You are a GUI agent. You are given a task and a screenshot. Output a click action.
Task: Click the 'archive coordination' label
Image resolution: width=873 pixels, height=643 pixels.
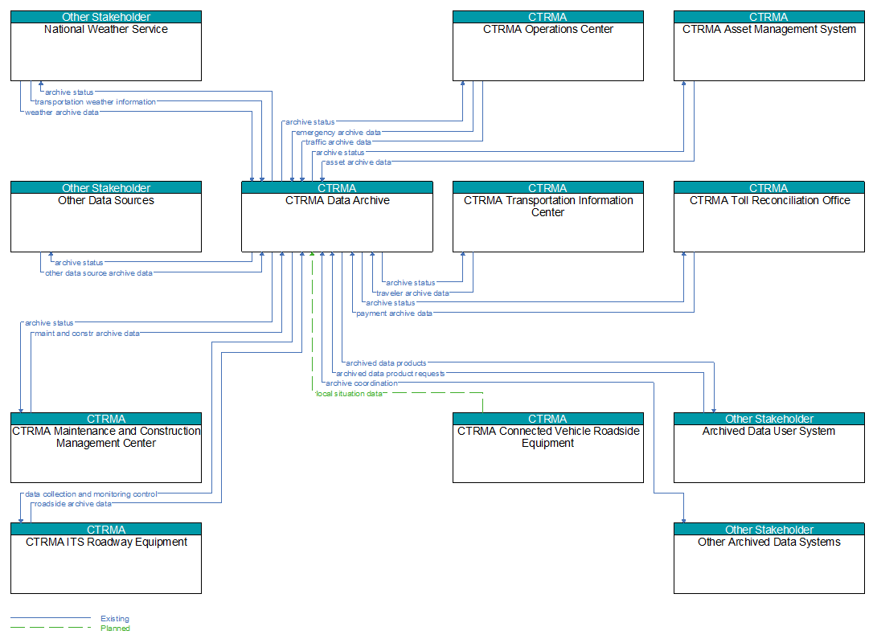pyautogui.click(x=362, y=383)
